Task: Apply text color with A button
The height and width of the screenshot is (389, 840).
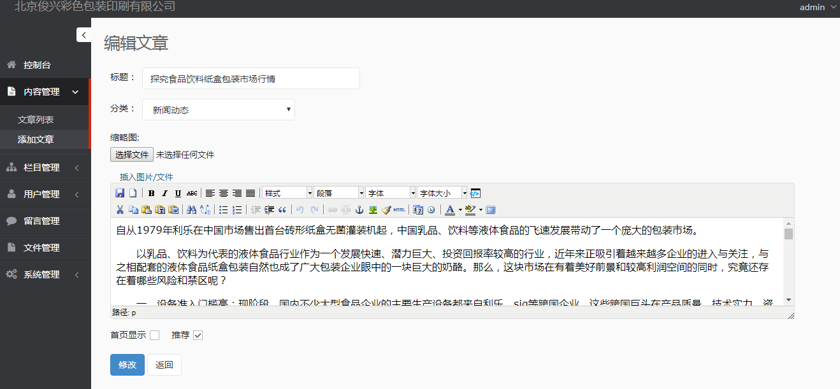Action: click(450, 209)
